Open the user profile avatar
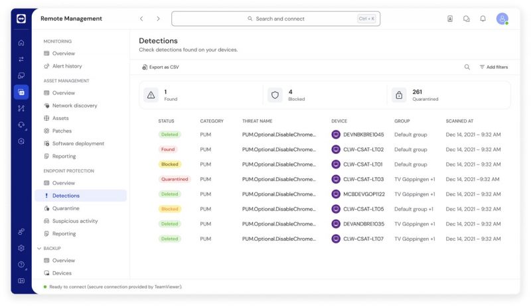Screen dimensions: 531x307 [502, 19]
